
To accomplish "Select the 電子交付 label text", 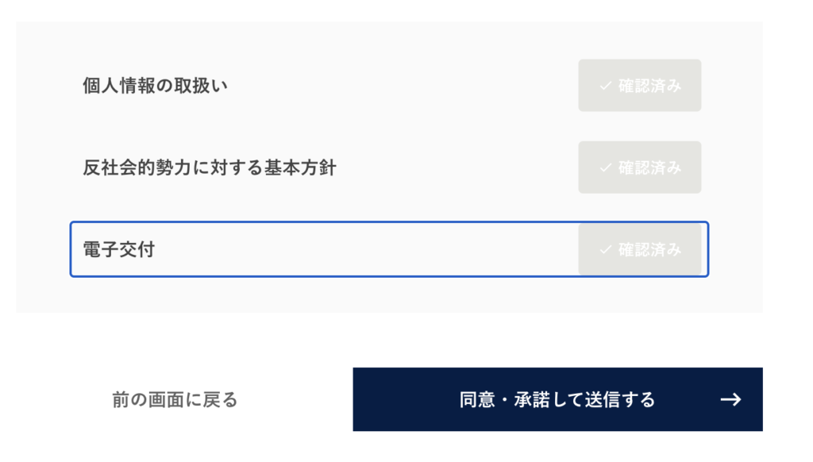I will (x=118, y=249).
